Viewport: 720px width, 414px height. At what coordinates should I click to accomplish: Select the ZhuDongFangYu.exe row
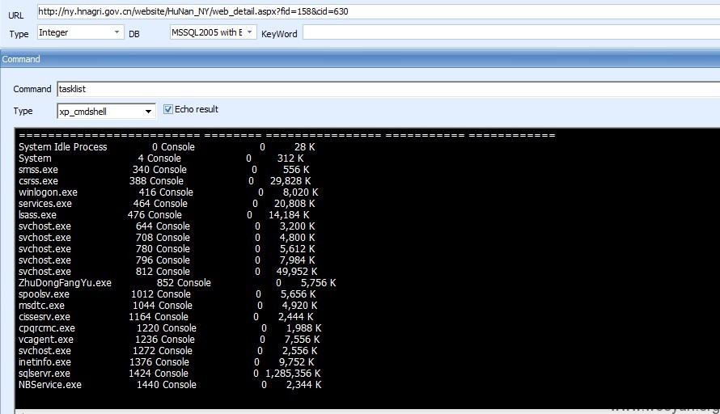[x=177, y=283]
